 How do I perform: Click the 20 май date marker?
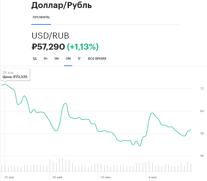57,177
